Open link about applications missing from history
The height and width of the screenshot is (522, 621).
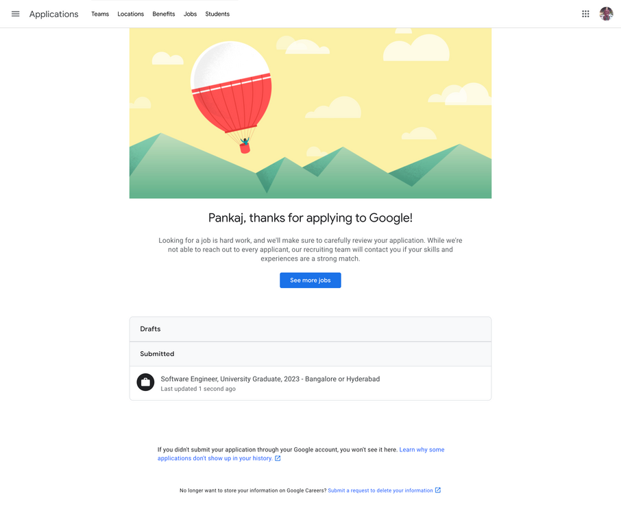tap(301, 454)
